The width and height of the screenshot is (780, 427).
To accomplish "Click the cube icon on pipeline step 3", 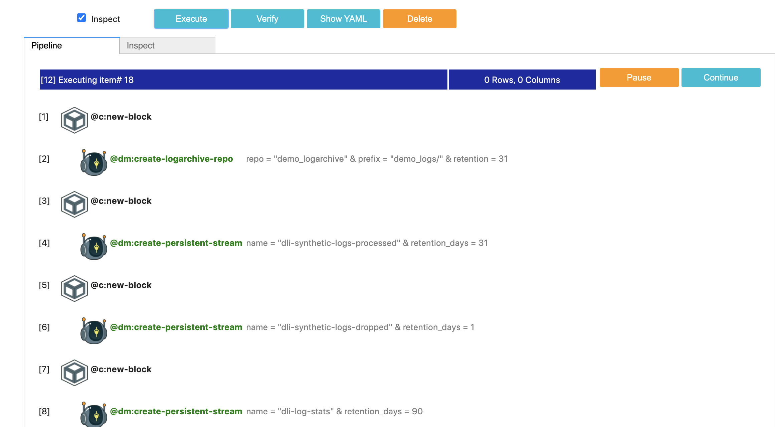I will 74,204.
